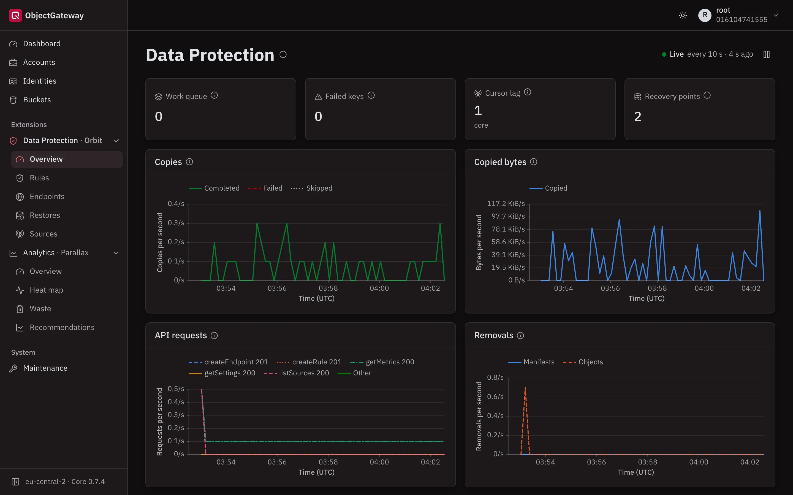Open info icon next to Data Protection title
This screenshot has width=793, height=495.
coord(283,54)
